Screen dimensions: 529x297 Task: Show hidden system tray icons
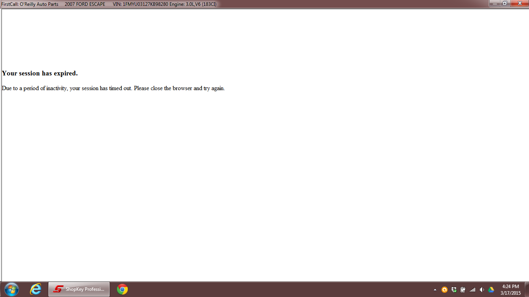pos(435,290)
